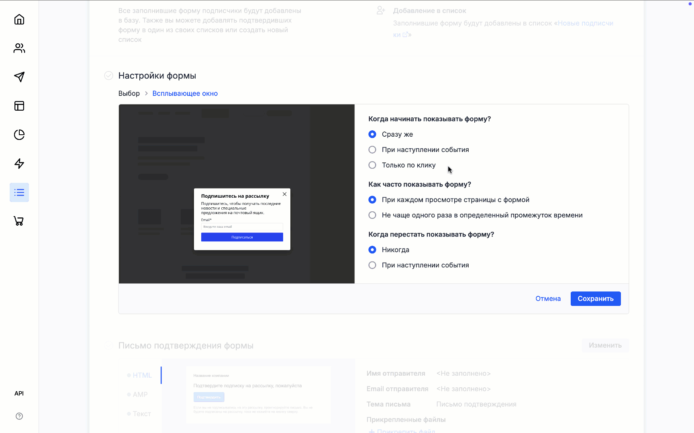Save settings with the Сохранить button
Image resolution: width=694 pixels, height=433 pixels.
pyautogui.click(x=596, y=298)
